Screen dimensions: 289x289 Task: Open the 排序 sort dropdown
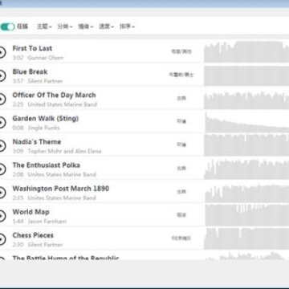coord(127,26)
